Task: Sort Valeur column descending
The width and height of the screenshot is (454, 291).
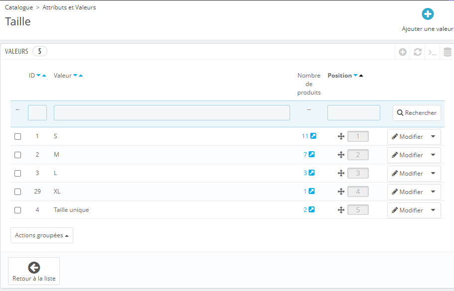Action: pyautogui.click(x=75, y=76)
